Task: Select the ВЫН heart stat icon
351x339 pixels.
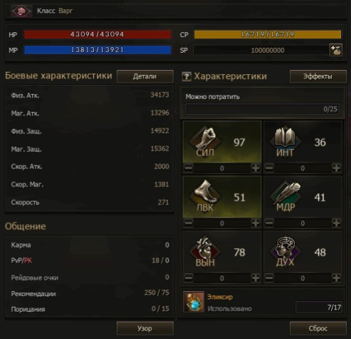Action: 205,251
